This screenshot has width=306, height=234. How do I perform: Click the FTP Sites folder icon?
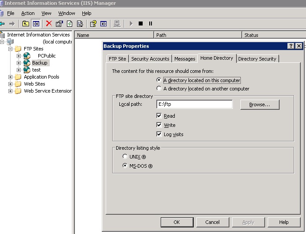coord(18,49)
